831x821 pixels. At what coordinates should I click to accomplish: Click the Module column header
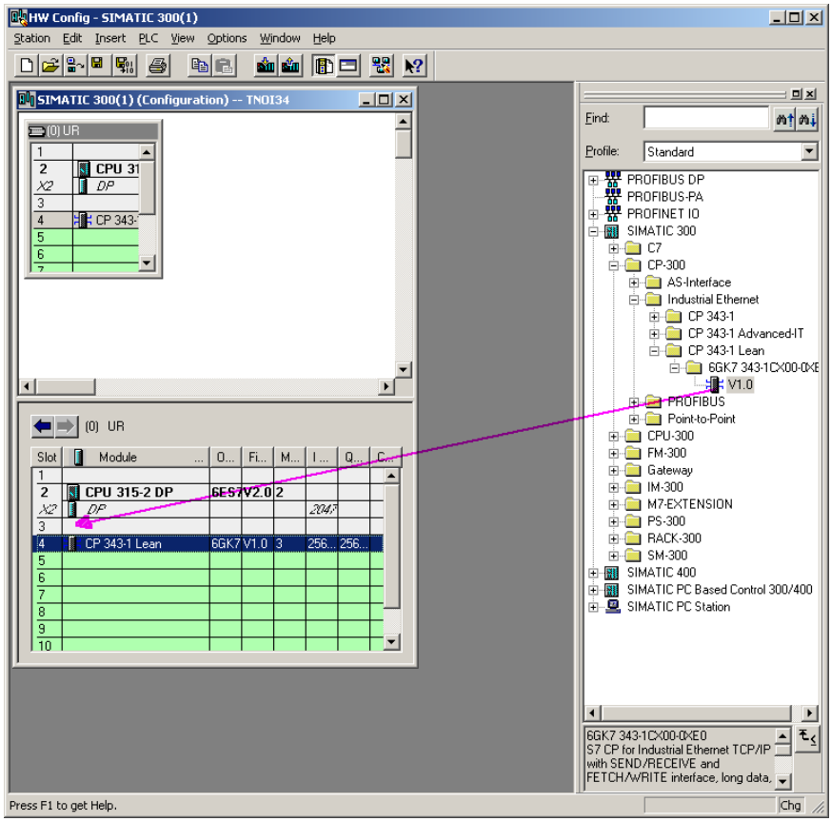point(136,457)
